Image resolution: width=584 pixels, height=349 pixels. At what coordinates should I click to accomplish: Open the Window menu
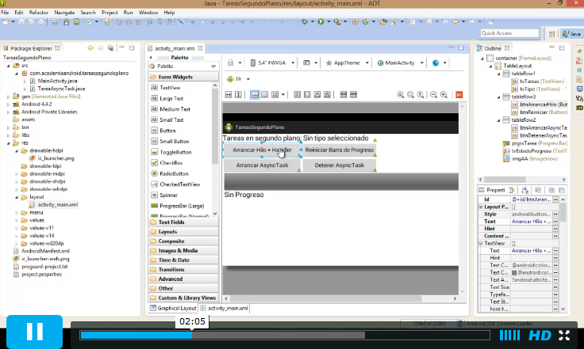click(x=148, y=12)
